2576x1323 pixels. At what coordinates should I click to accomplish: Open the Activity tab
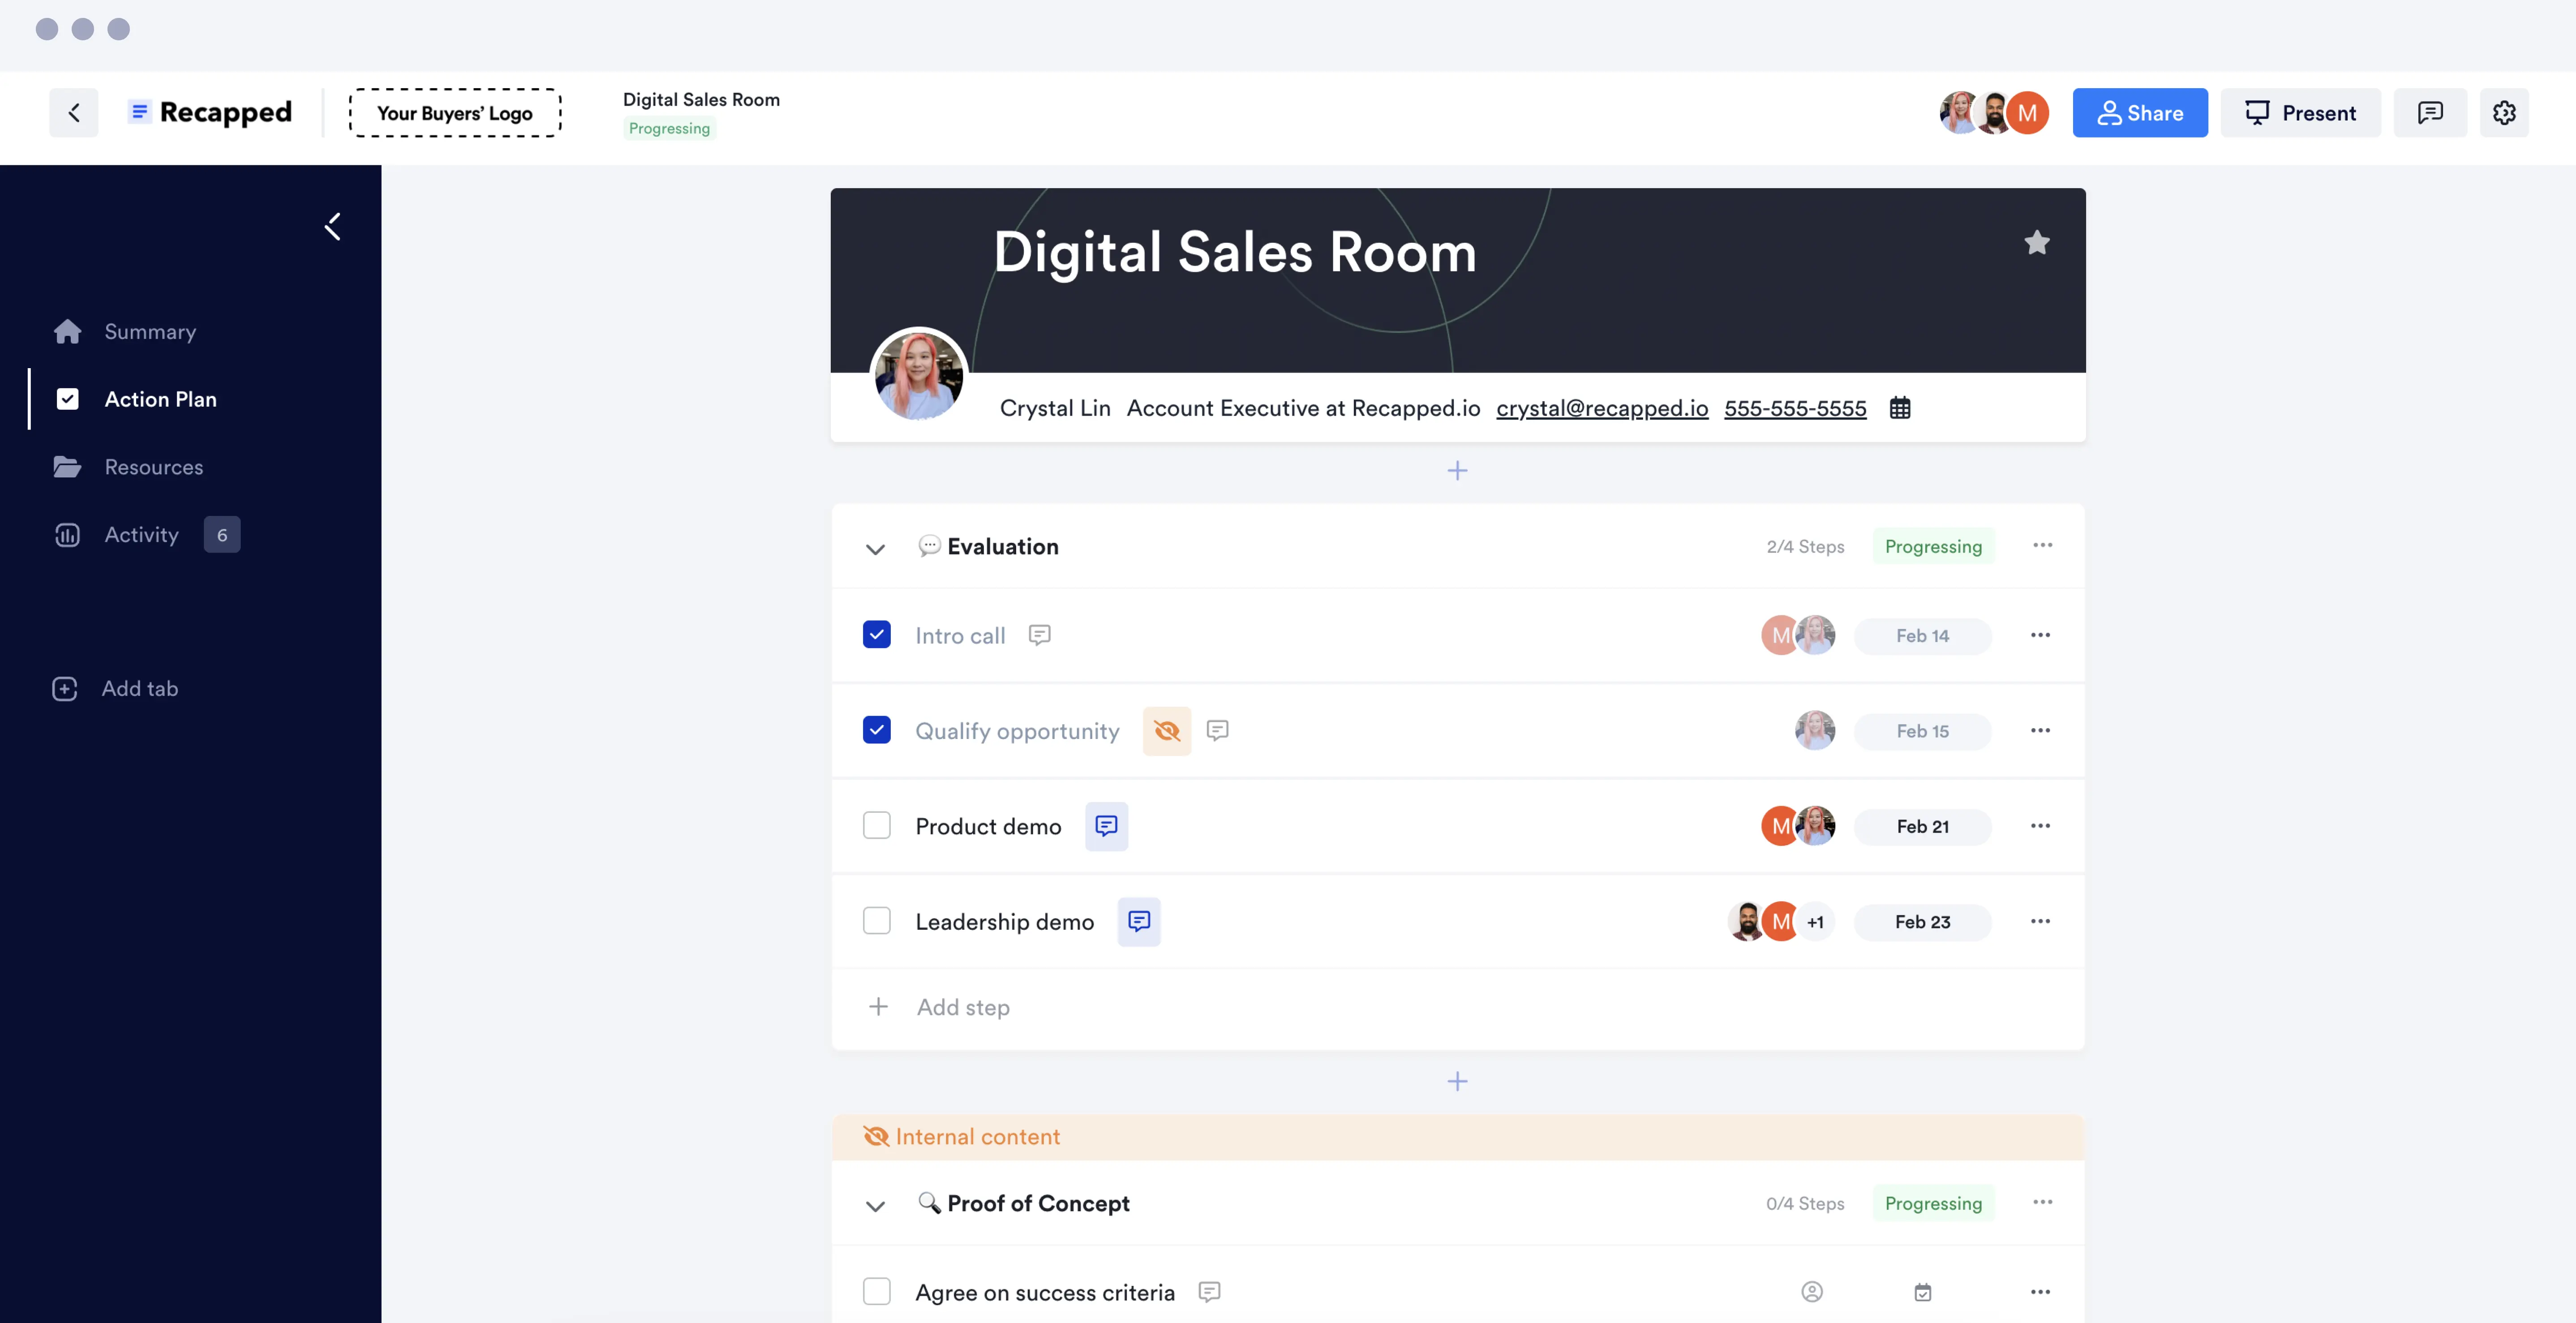coord(146,535)
